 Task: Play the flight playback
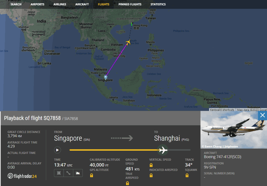click(x=57, y=150)
